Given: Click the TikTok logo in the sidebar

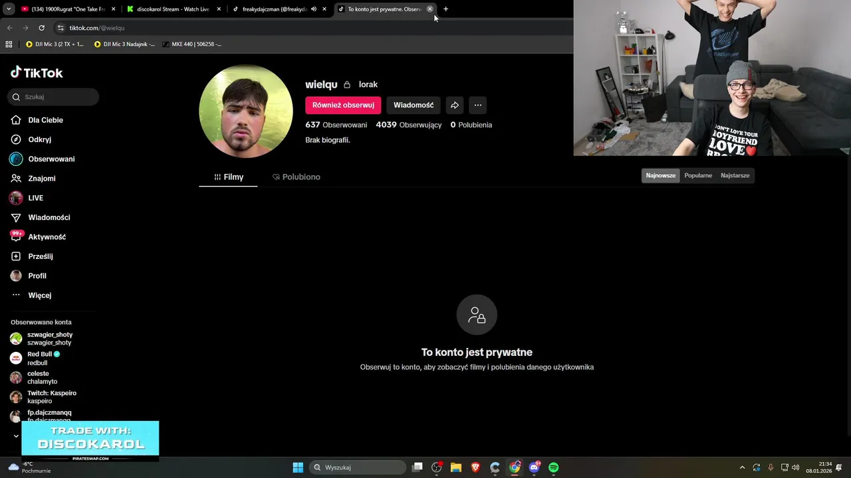Looking at the screenshot, I should pyautogui.click(x=37, y=72).
